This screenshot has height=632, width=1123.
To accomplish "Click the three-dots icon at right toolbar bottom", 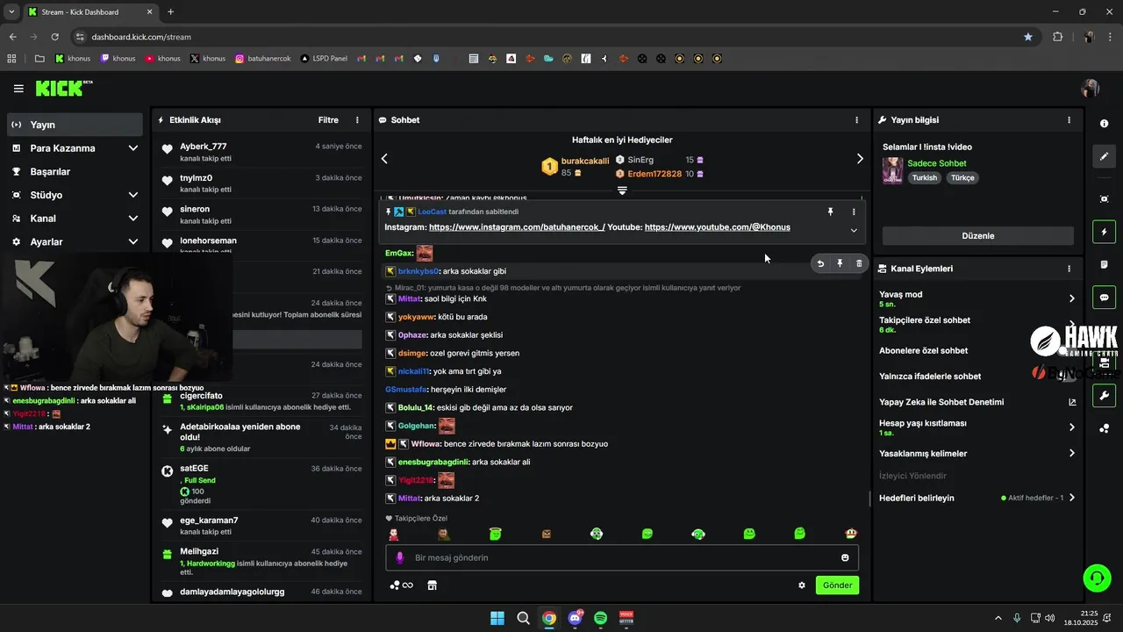I will tap(1104, 428).
